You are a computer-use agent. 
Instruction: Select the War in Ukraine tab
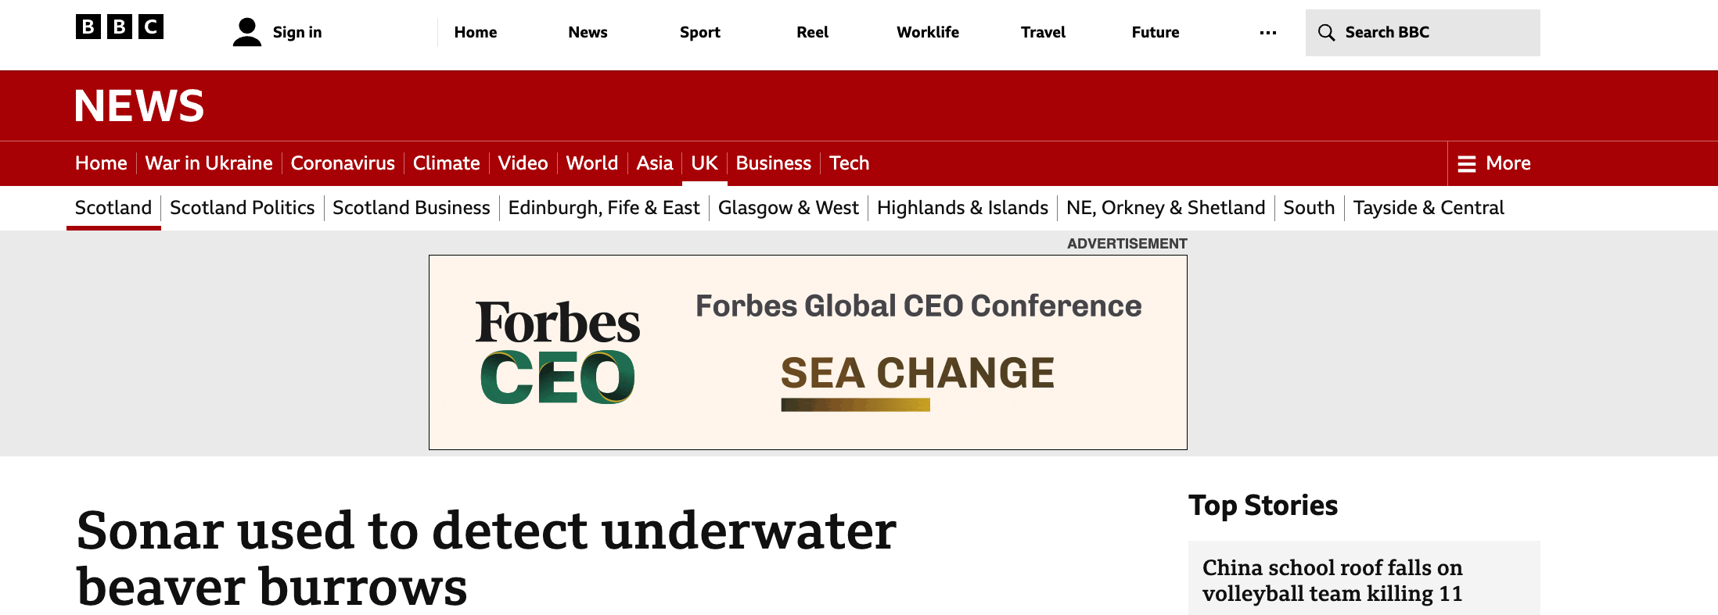pos(209,163)
